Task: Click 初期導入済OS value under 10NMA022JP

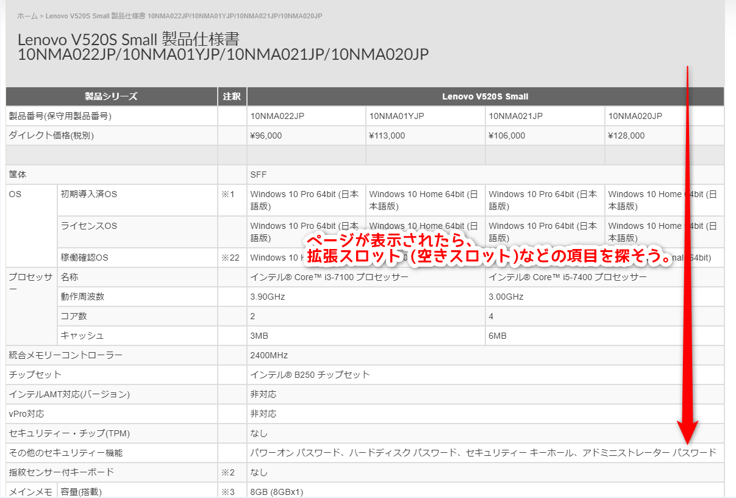Action: 305,200
